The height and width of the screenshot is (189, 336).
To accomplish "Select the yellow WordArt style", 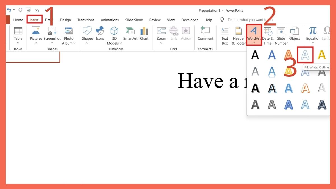I will coord(321,55).
